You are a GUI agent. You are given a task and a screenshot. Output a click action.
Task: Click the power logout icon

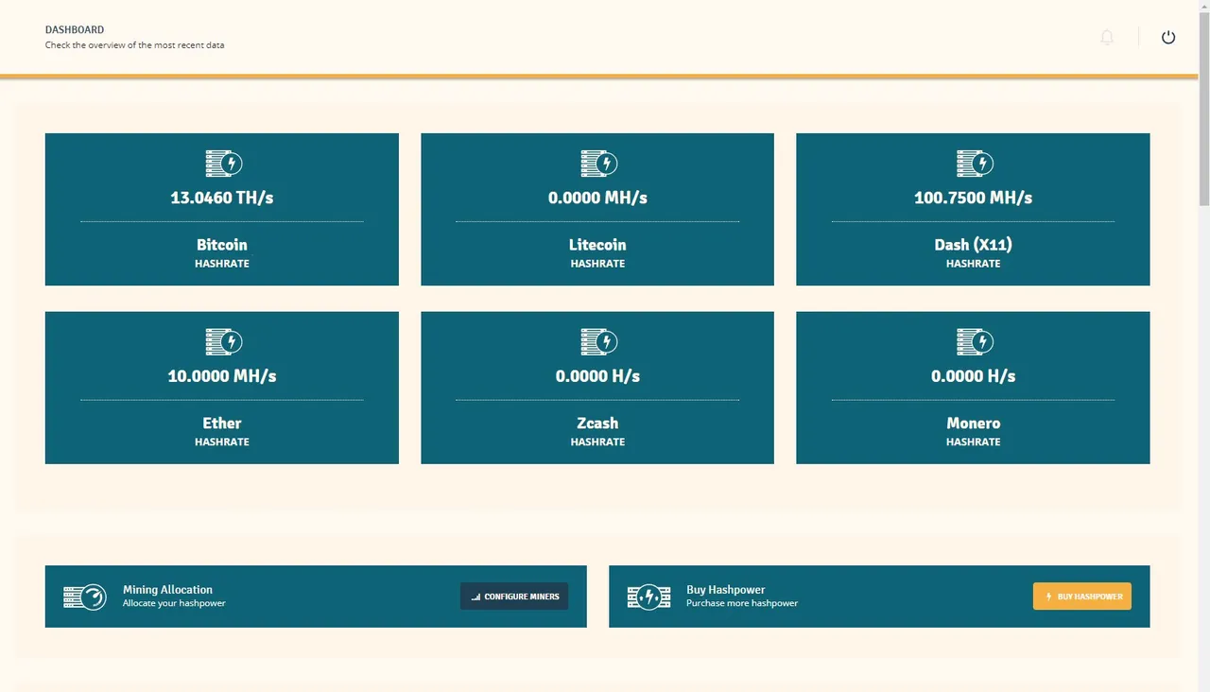1168,37
